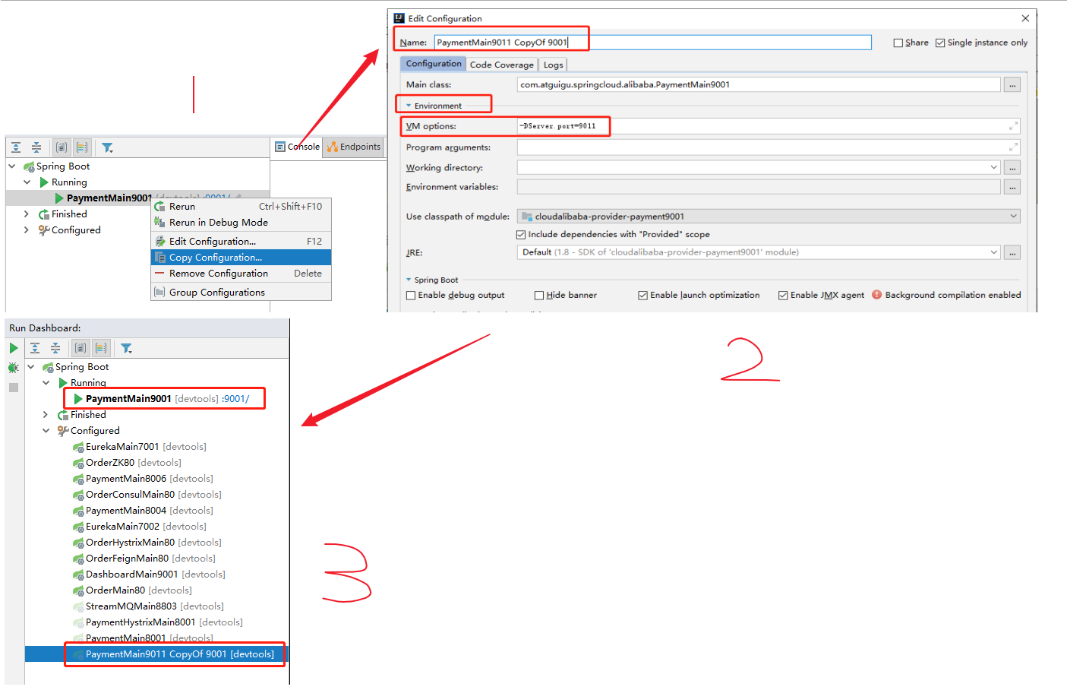
Task: Click the Debug bug icon in Run Dashboard
Action: (14, 368)
